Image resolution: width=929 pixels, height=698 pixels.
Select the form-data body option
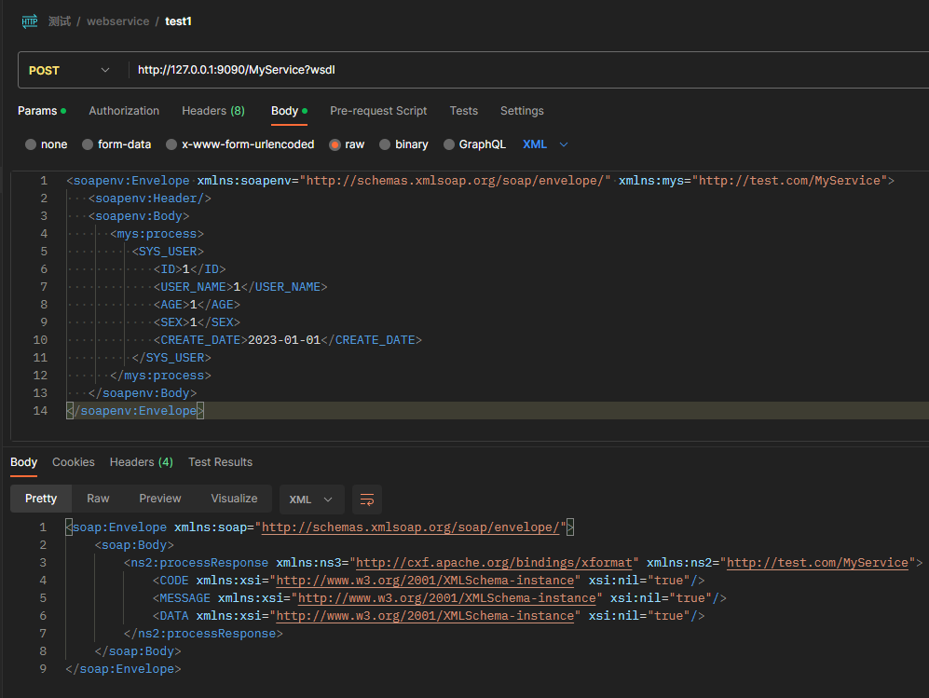[116, 144]
